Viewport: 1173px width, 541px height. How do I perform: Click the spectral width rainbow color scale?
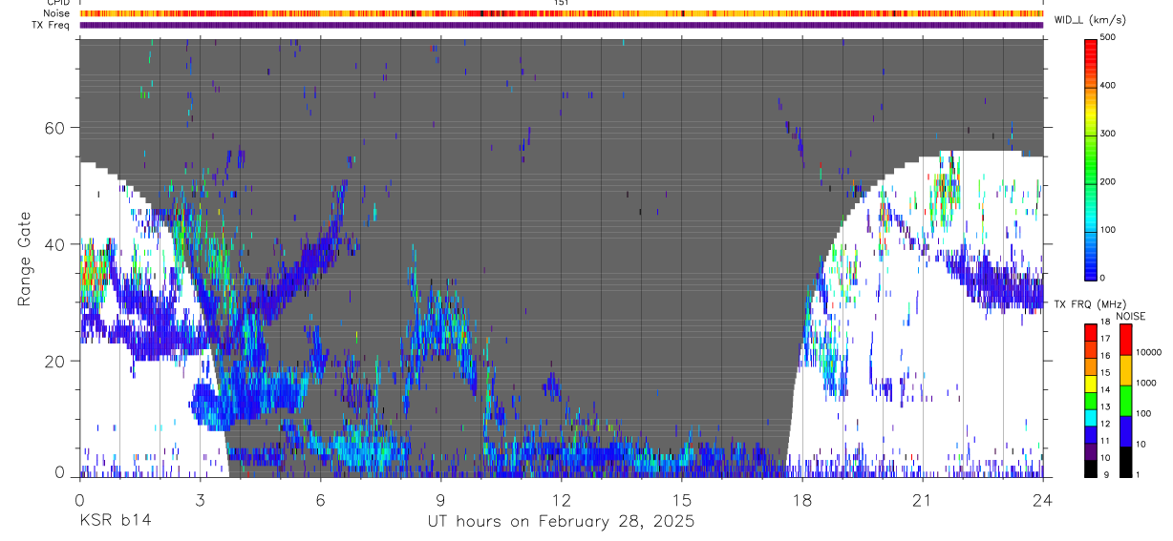click(x=1090, y=158)
